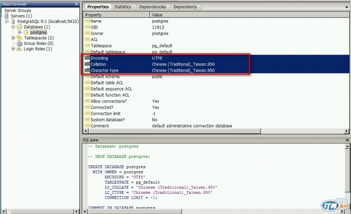Click the property icon beside Default table ACL

(87, 83)
